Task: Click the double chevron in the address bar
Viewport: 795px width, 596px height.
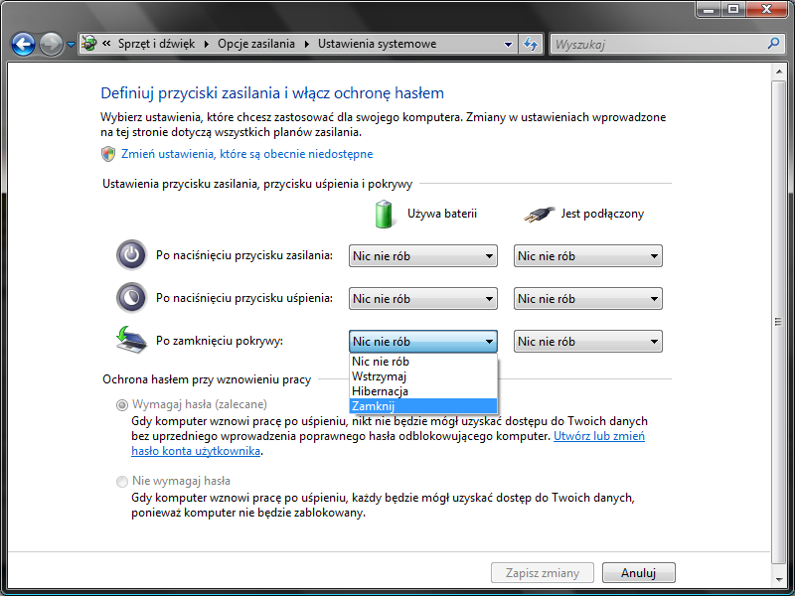Action: [x=106, y=44]
